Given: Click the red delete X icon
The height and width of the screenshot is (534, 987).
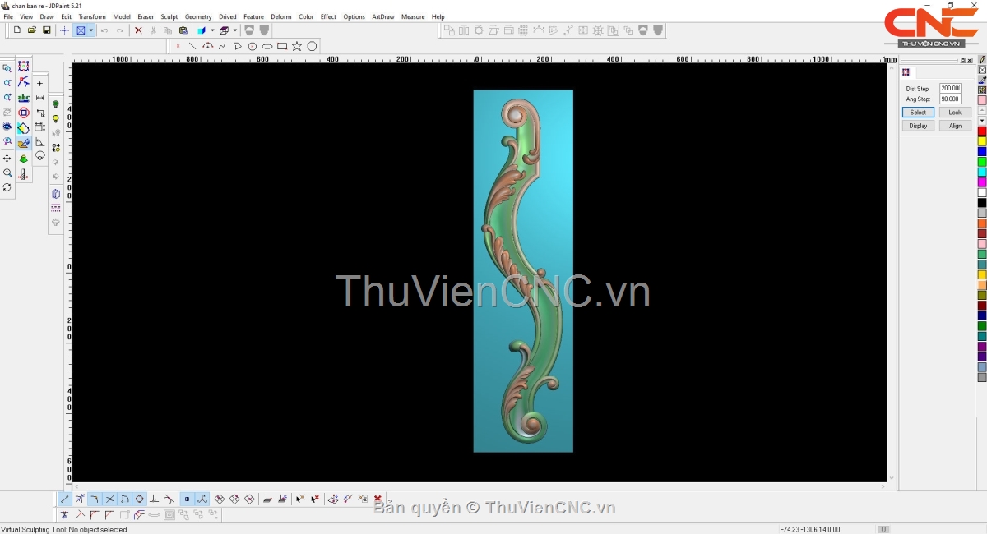Looking at the screenshot, I should [x=138, y=30].
